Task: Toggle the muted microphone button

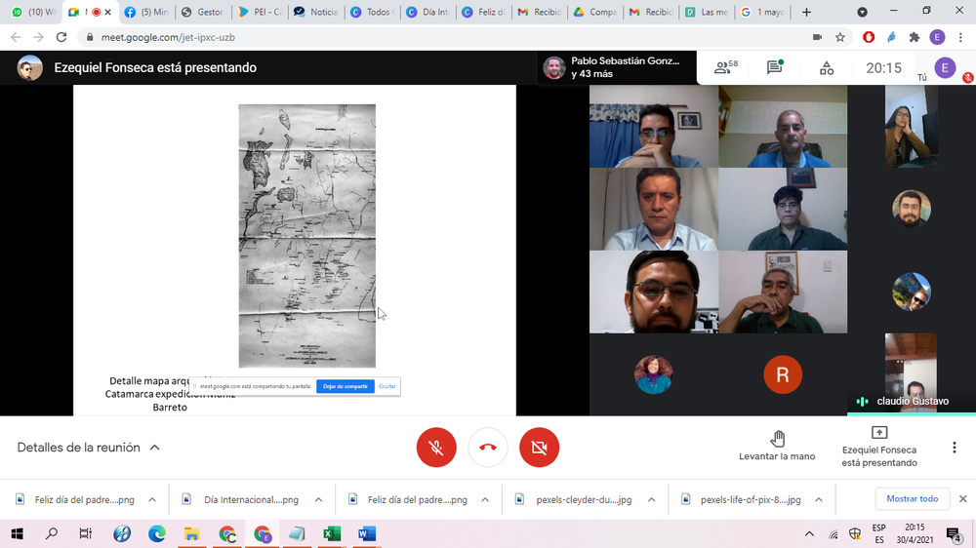Action: click(436, 448)
